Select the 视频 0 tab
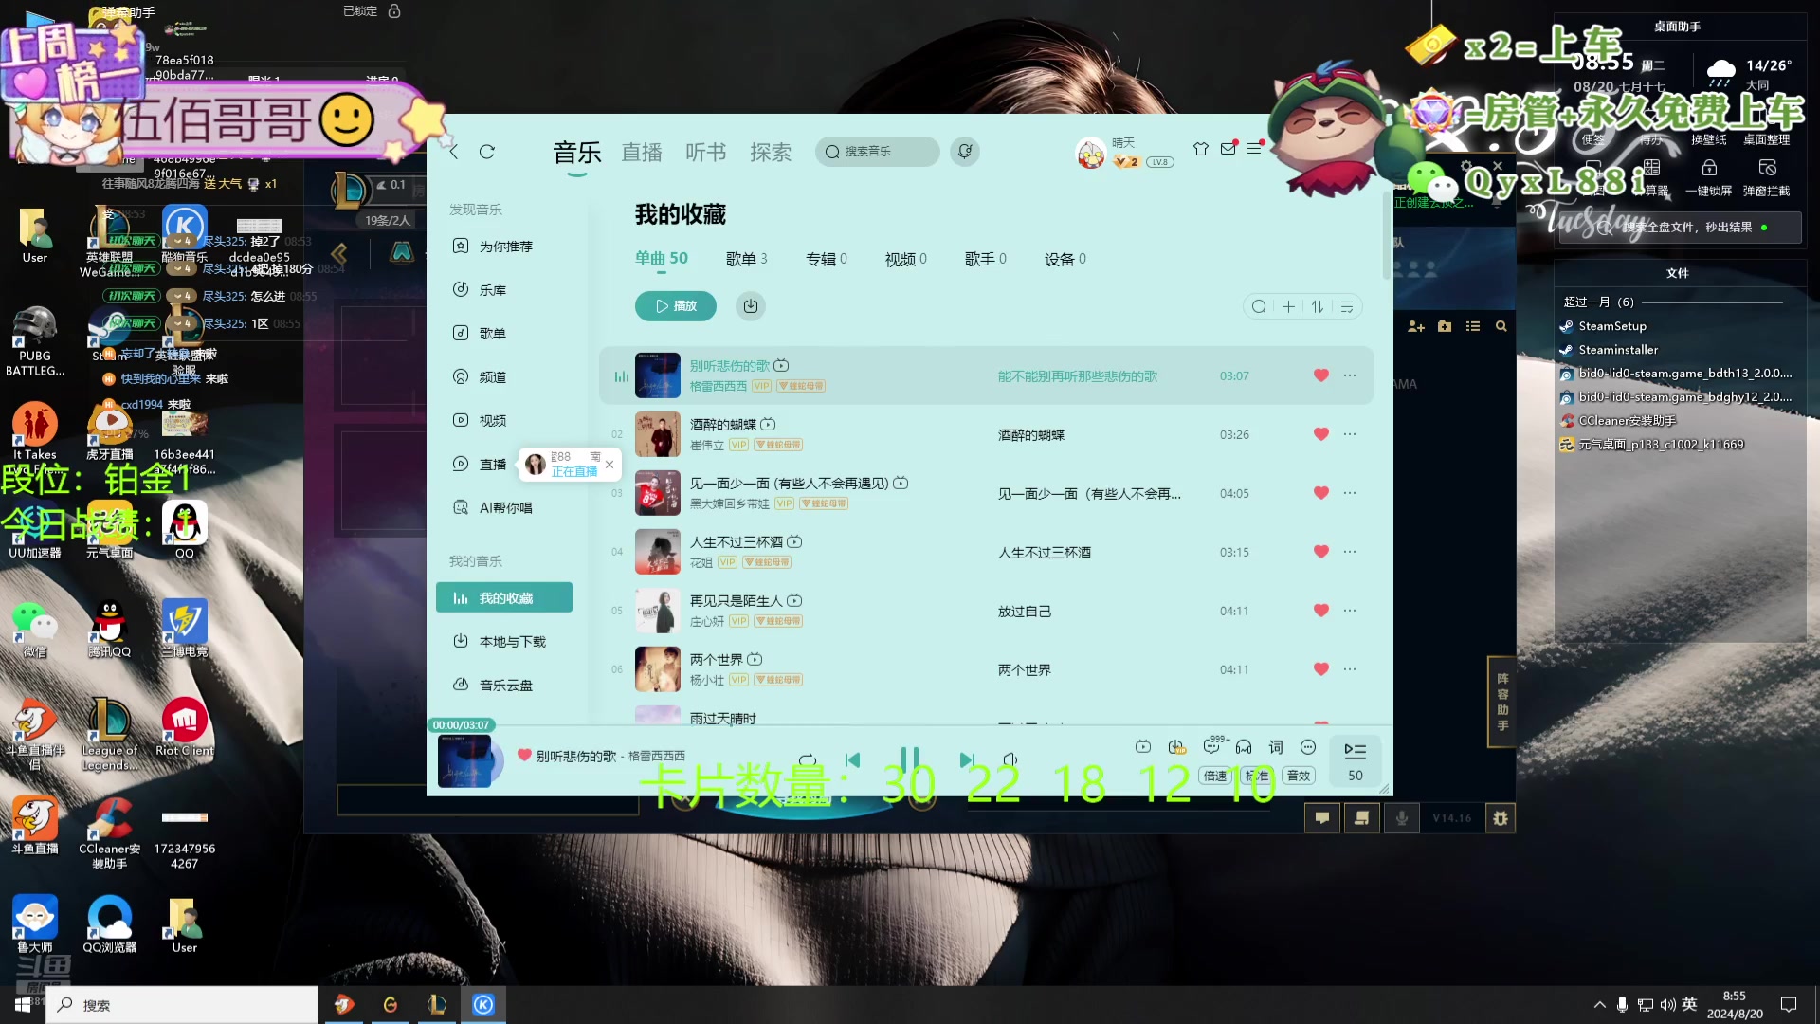1820x1024 pixels. click(x=906, y=259)
